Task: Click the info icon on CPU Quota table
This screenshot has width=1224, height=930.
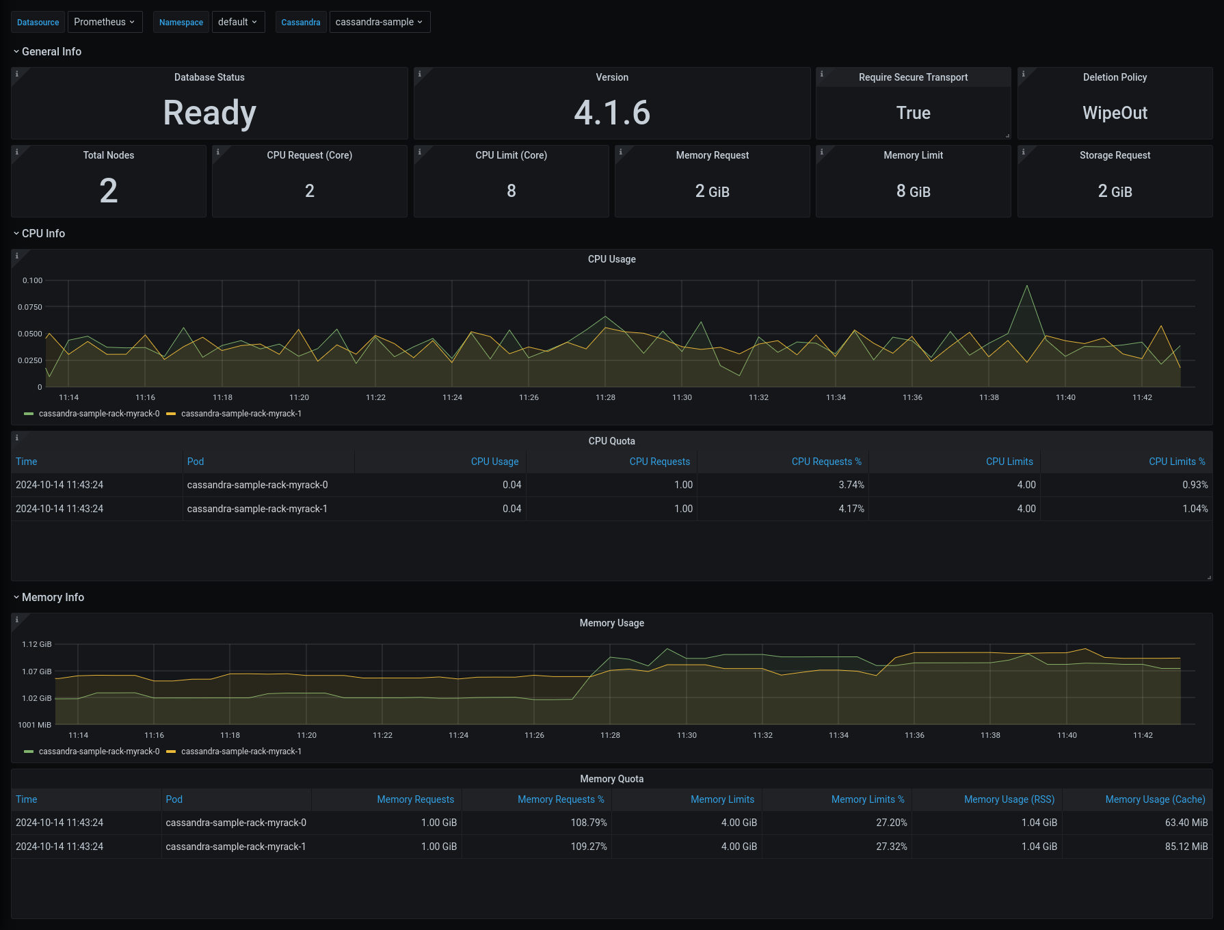Action: click(x=17, y=438)
